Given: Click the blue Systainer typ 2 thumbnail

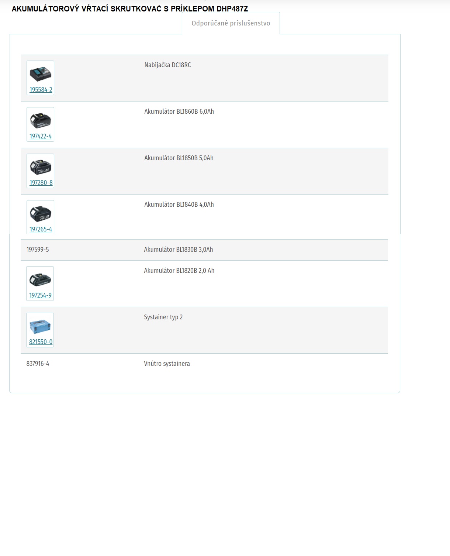Looking at the screenshot, I should point(40,326).
